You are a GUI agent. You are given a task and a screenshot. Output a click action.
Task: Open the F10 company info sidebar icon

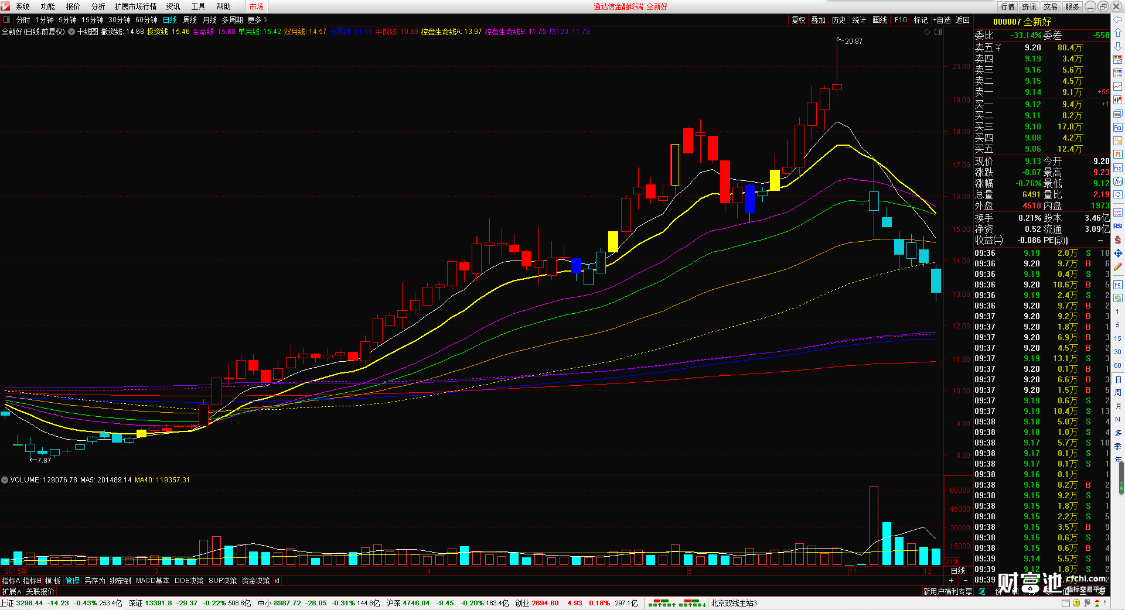click(1118, 127)
